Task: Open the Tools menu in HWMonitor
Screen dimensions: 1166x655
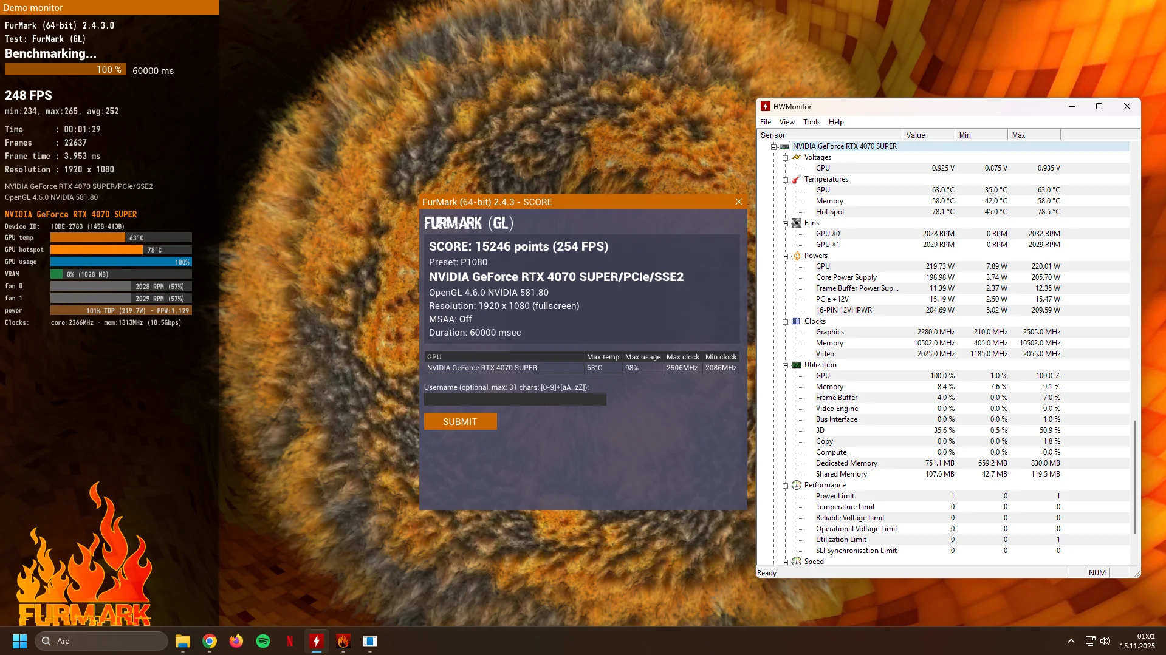Action: pos(811,122)
